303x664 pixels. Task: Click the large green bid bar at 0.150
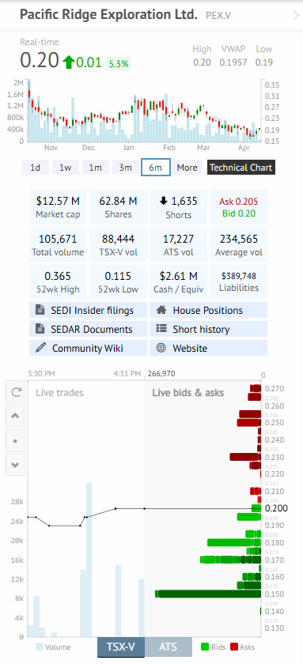point(208,594)
